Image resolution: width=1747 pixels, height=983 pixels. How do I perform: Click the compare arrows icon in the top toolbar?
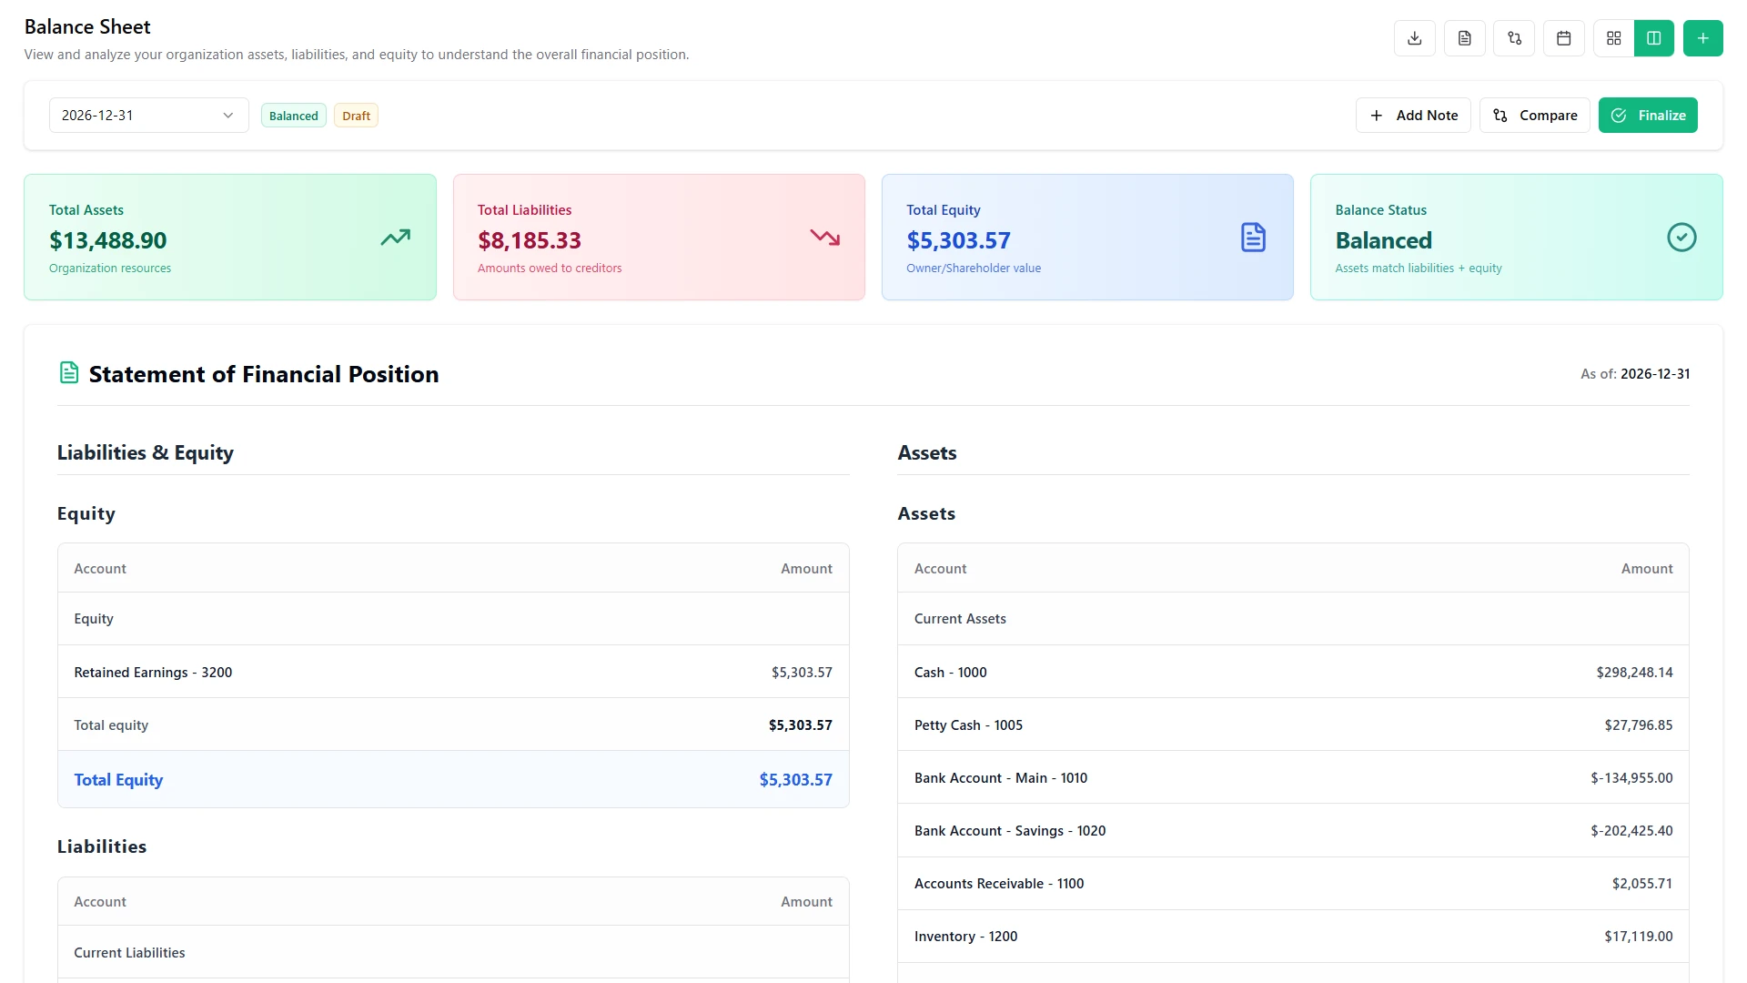(1514, 38)
